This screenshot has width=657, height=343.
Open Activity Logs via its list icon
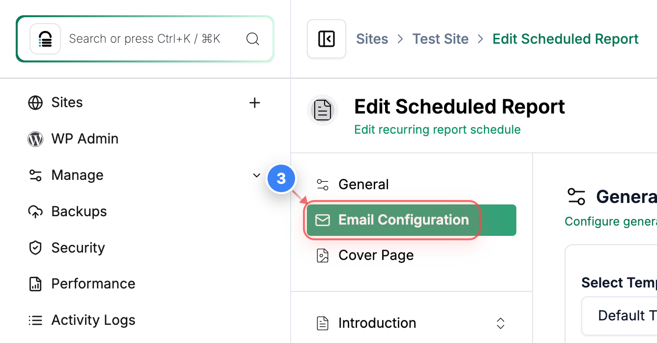pos(35,320)
